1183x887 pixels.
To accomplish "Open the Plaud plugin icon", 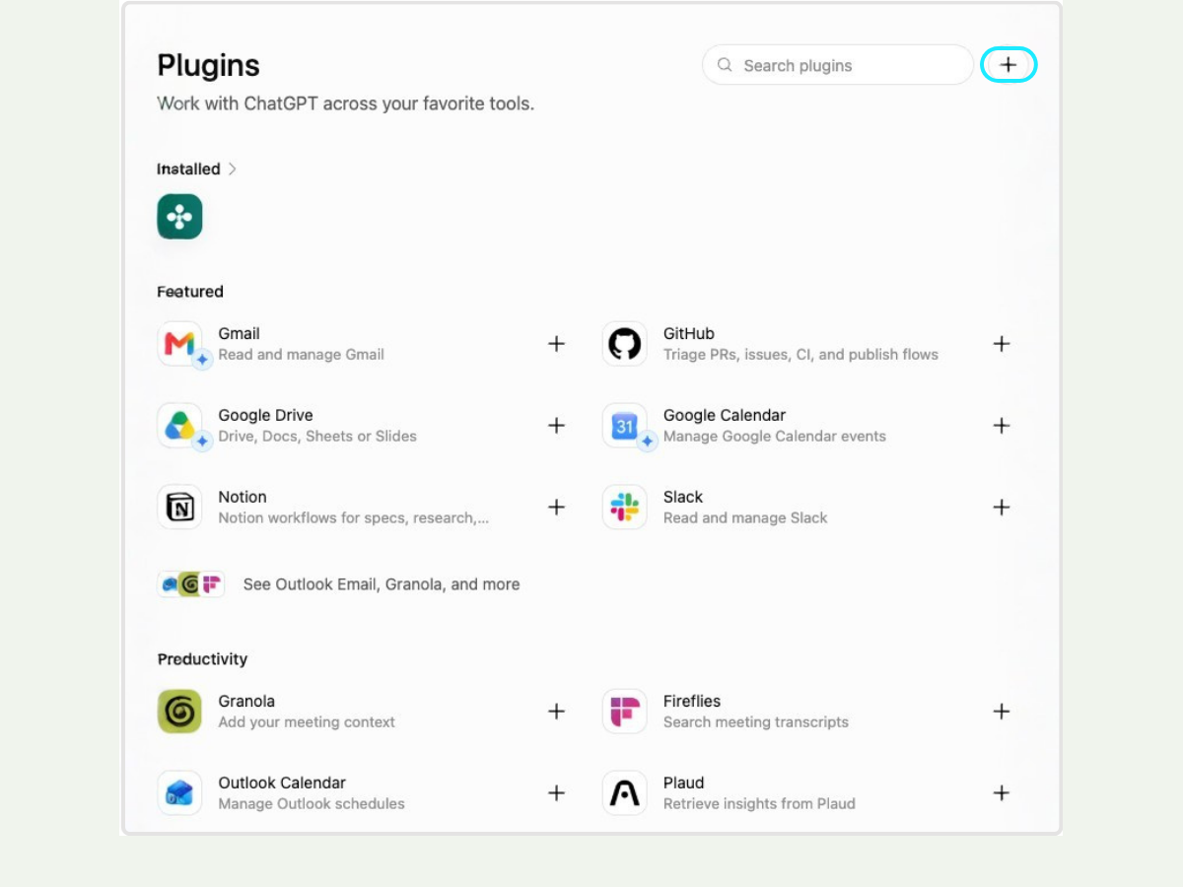I will coord(625,793).
